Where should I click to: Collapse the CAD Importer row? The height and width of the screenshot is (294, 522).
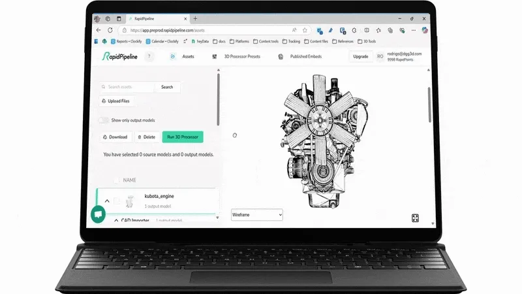[115, 221]
